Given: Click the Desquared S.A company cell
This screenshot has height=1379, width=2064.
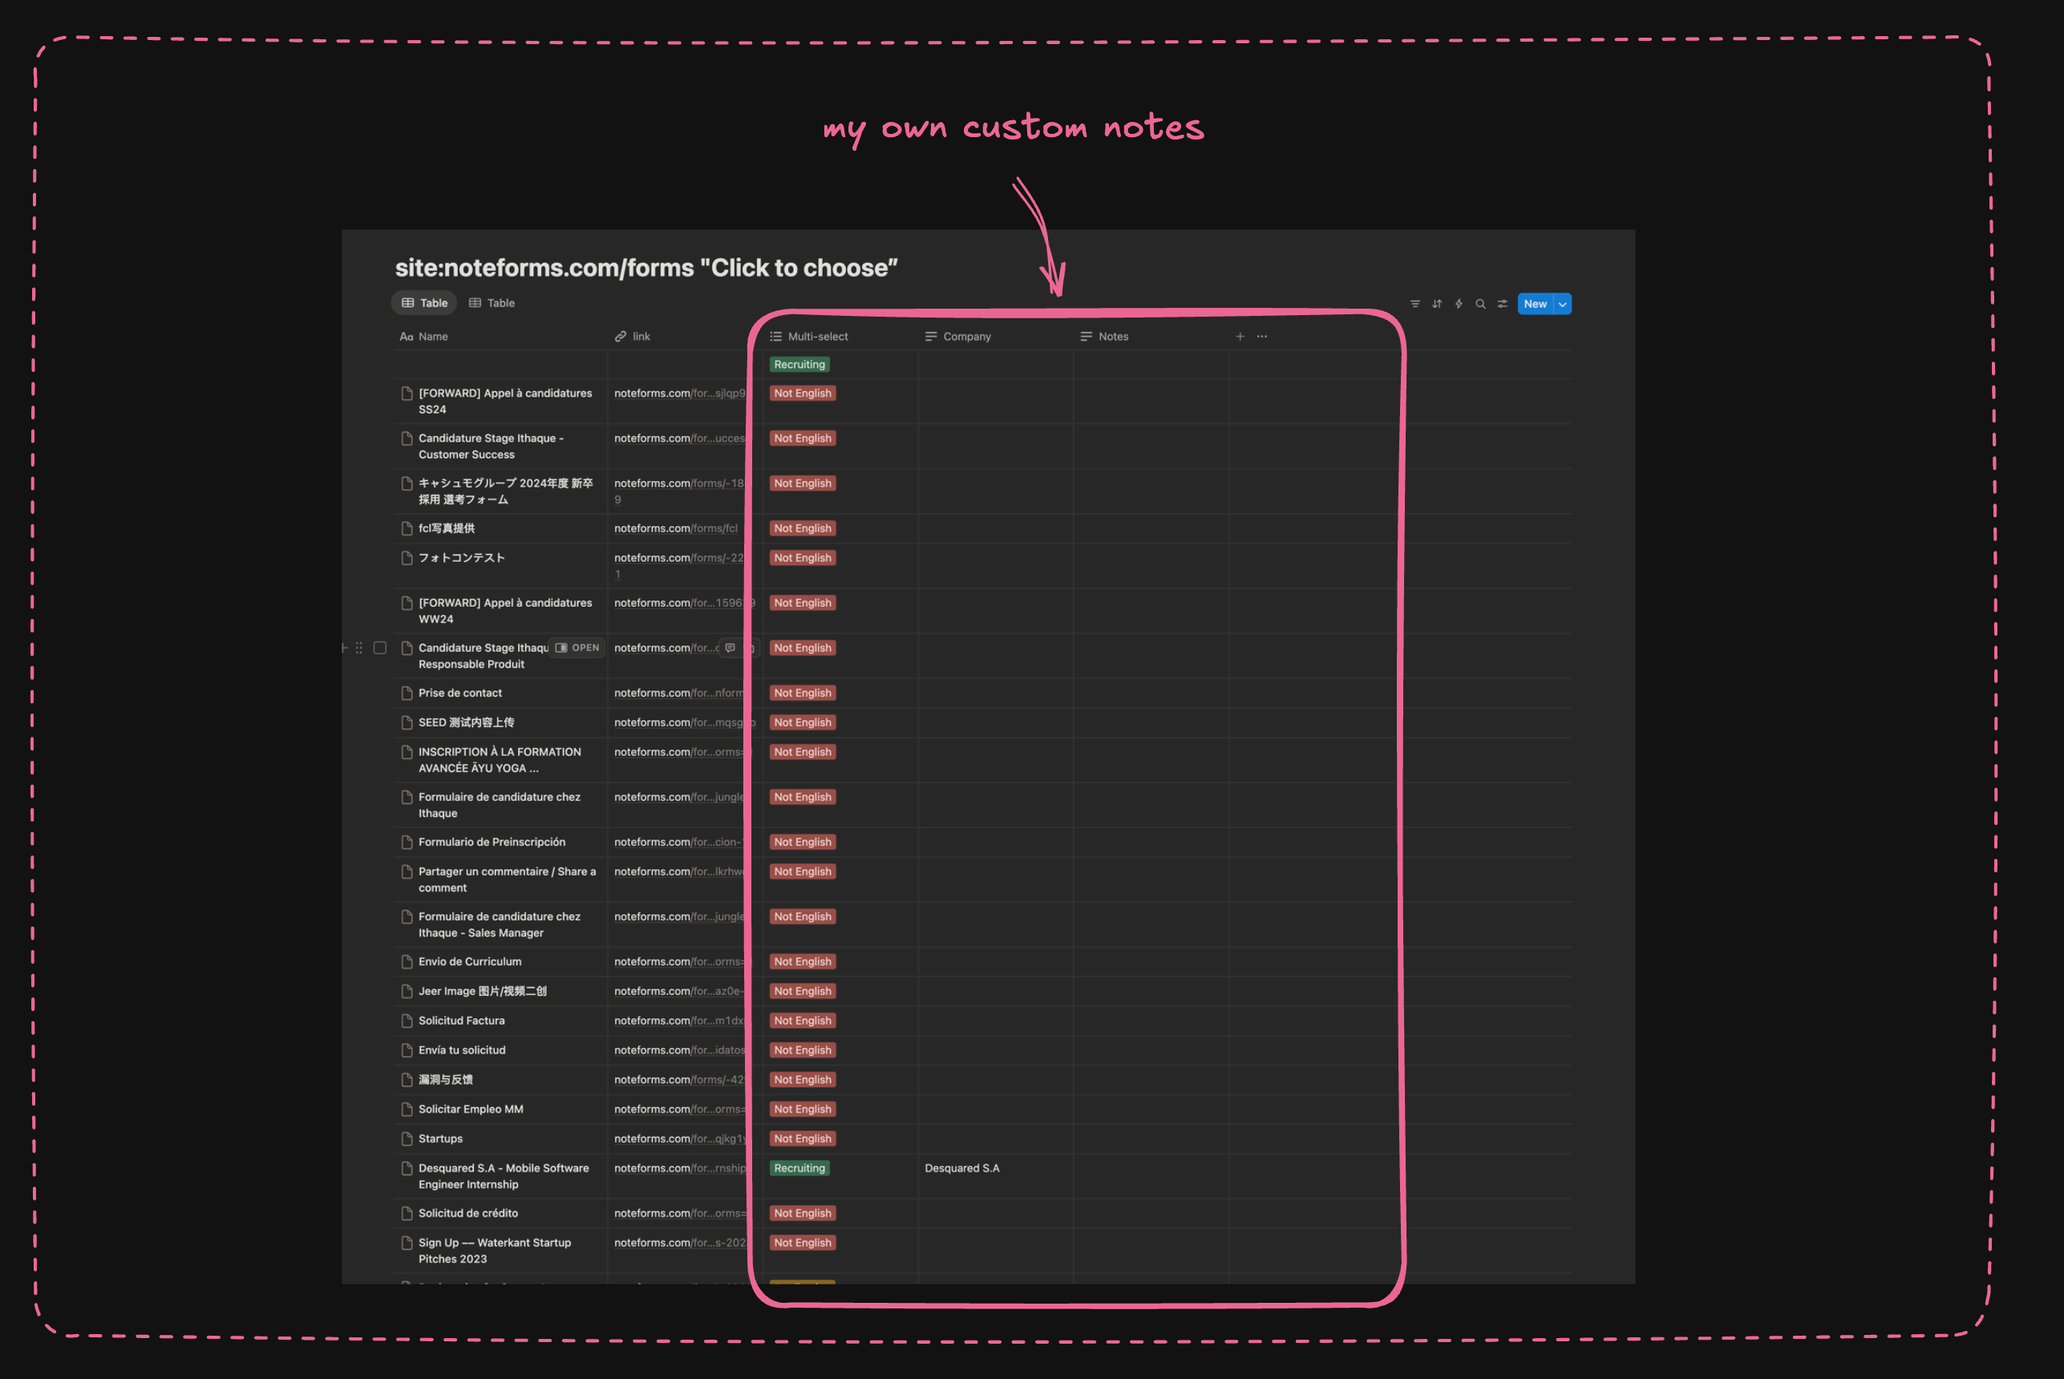Looking at the screenshot, I should click(962, 1168).
